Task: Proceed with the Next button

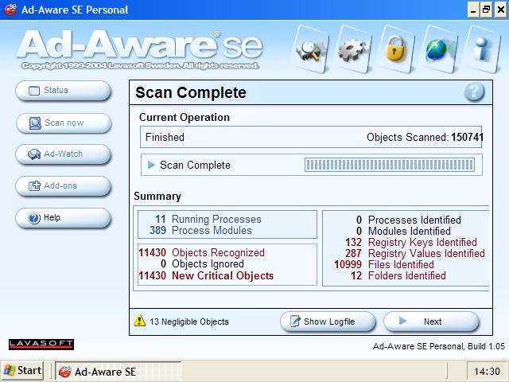Action: (x=431, y=322)
